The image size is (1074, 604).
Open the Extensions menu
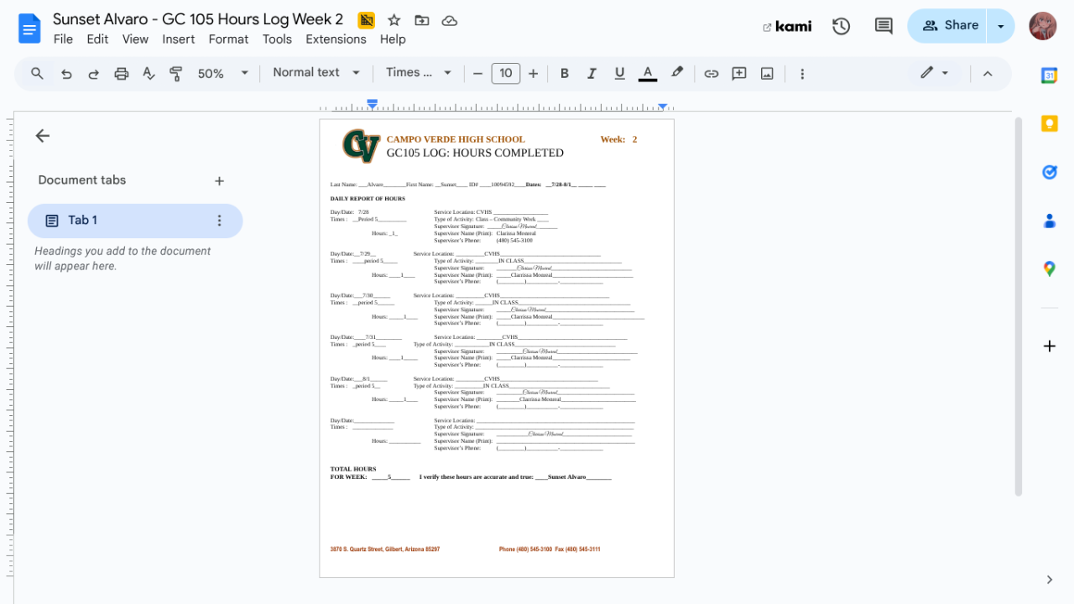[x=336, y=39]
